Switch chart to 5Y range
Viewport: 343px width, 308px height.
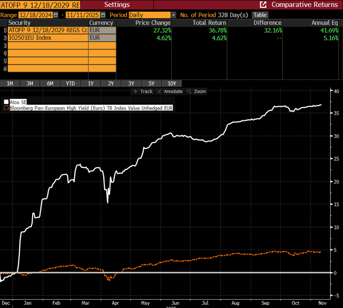(x=151, y=83)
